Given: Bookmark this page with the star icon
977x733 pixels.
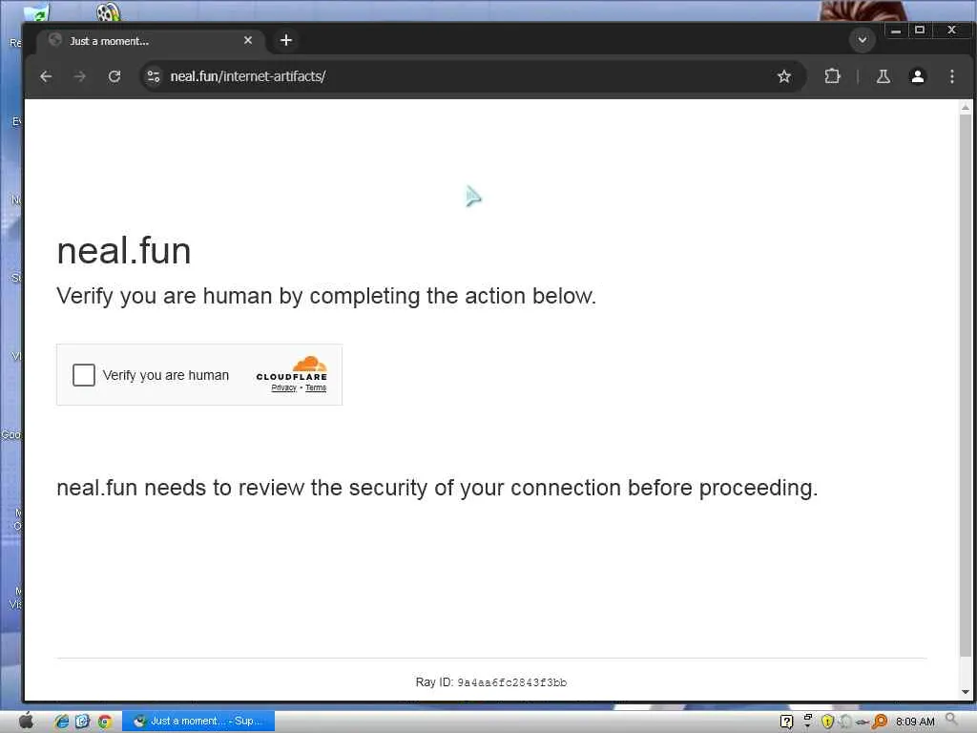Looking at the screenshot, I should point(784,76).
